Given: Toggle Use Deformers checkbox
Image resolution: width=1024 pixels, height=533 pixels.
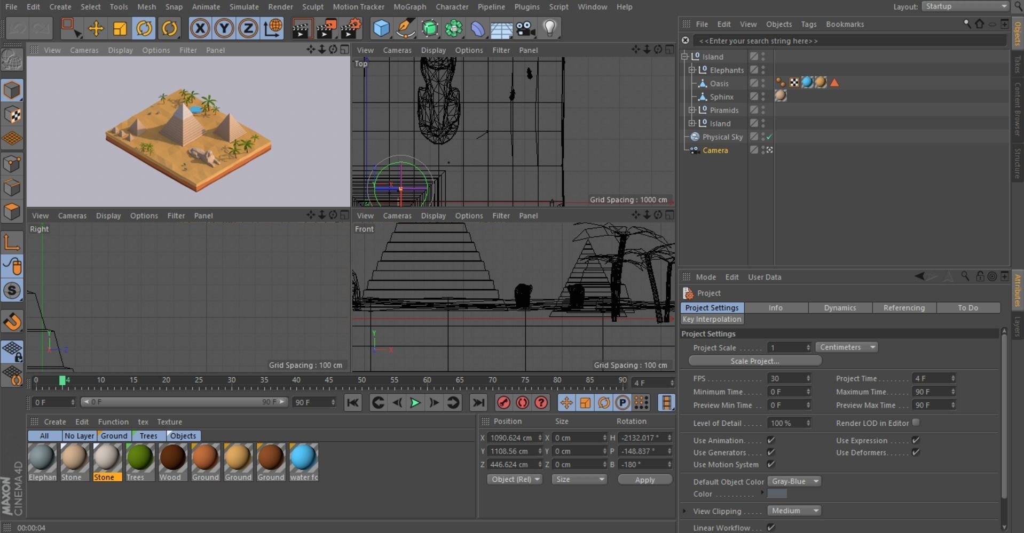Looking at the screenshot, I should click(916, 452).
